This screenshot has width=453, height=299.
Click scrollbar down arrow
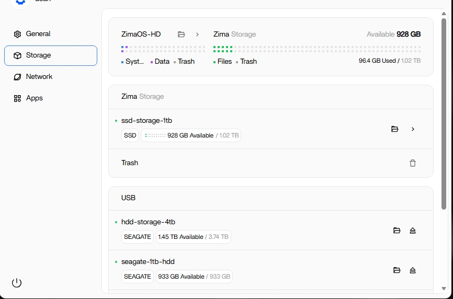coord(444,289)
